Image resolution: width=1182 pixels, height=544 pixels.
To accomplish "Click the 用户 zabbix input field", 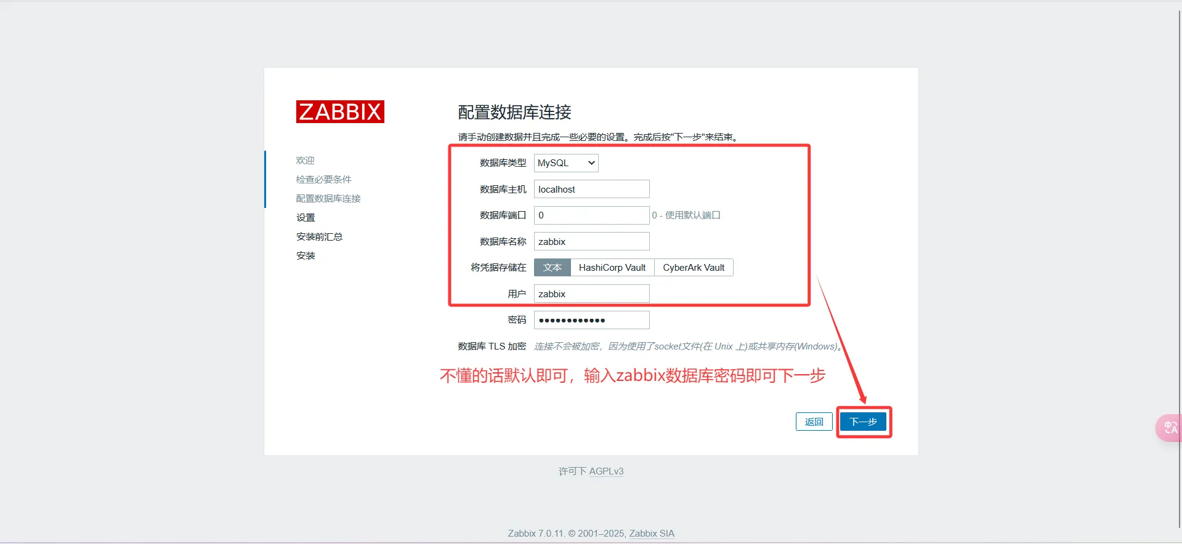I will (x=591, y=294).
